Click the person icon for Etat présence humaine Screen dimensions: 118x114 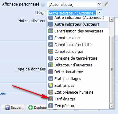pos(51,92)
